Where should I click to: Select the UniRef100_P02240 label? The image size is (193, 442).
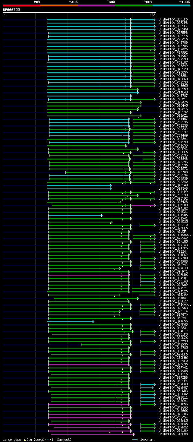(x=173, y=182)
